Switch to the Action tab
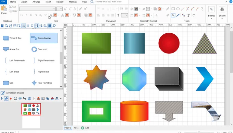Image resolution: width=233 pixels, height=133 pixels. coord(24,2)
